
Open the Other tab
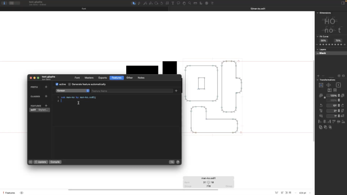point(130,78)
